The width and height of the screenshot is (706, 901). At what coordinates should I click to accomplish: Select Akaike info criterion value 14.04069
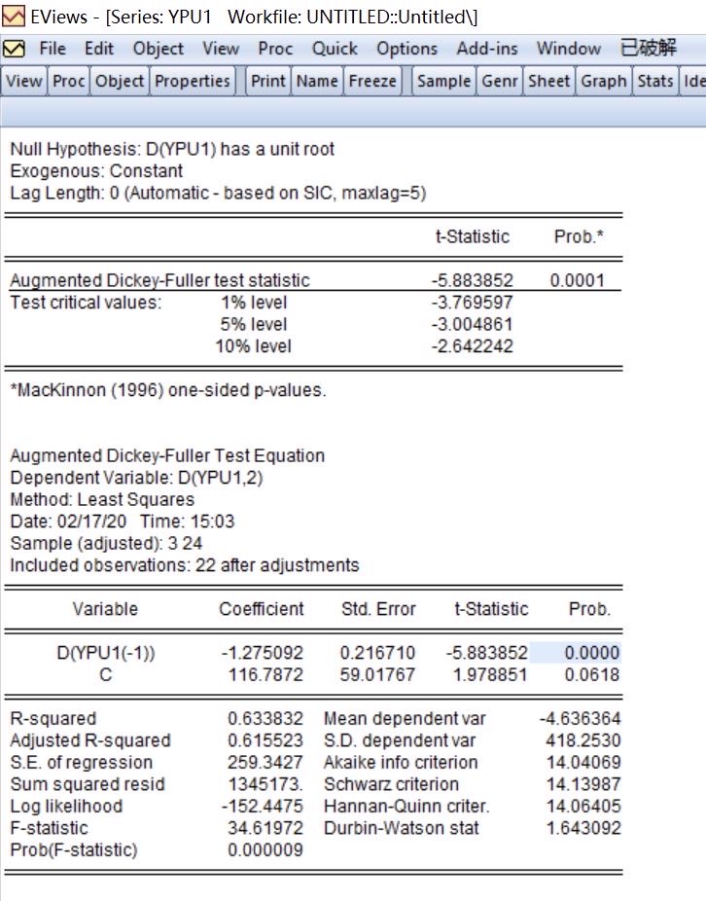[x=583, y=762]
